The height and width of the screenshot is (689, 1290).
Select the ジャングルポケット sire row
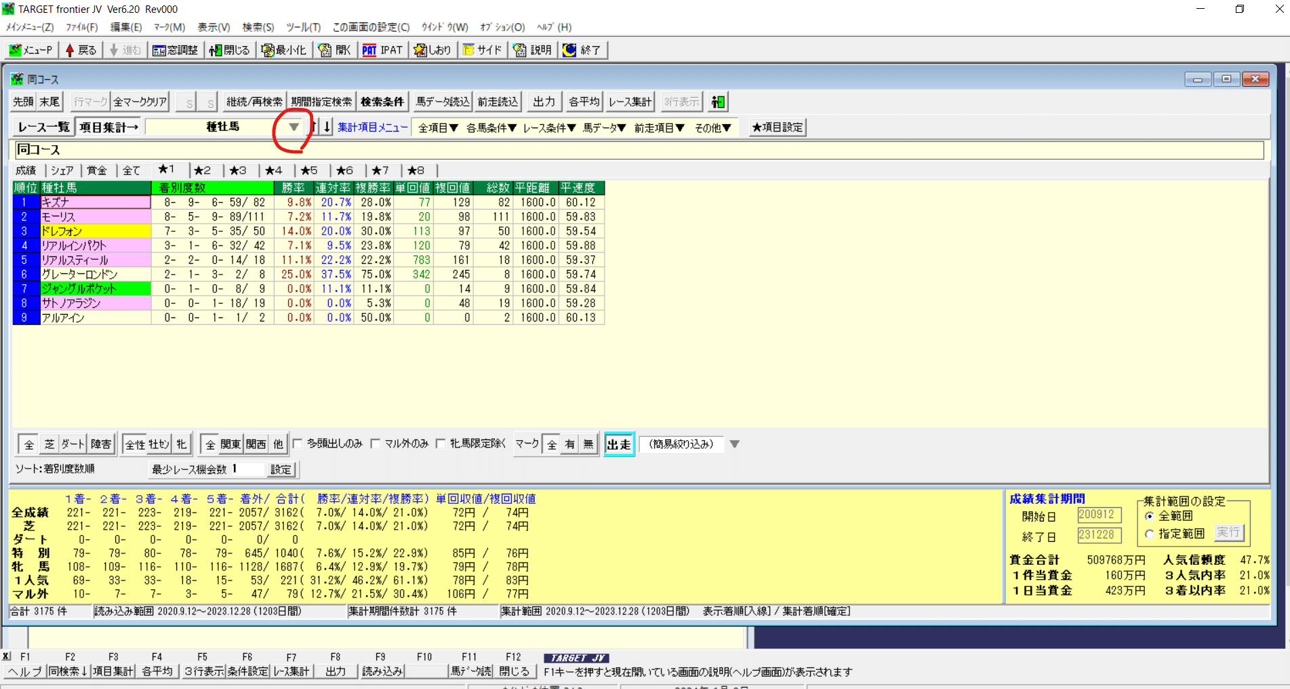[308, 288]
